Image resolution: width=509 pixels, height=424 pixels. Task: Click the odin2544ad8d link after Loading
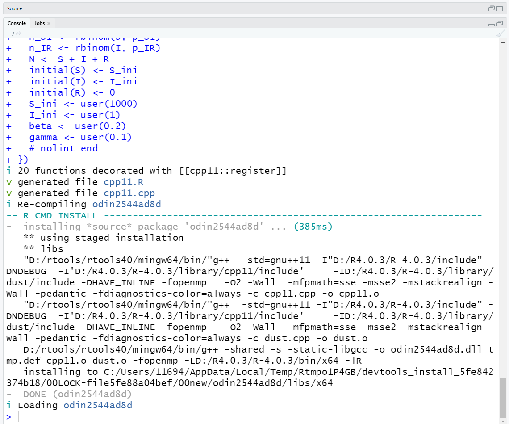[97, 405]
